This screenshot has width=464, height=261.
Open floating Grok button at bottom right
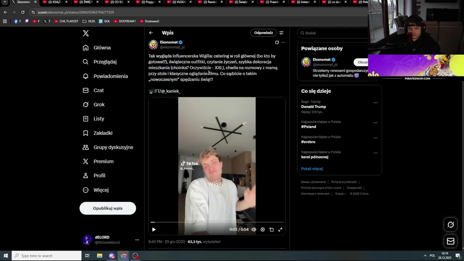click(451, 225)
